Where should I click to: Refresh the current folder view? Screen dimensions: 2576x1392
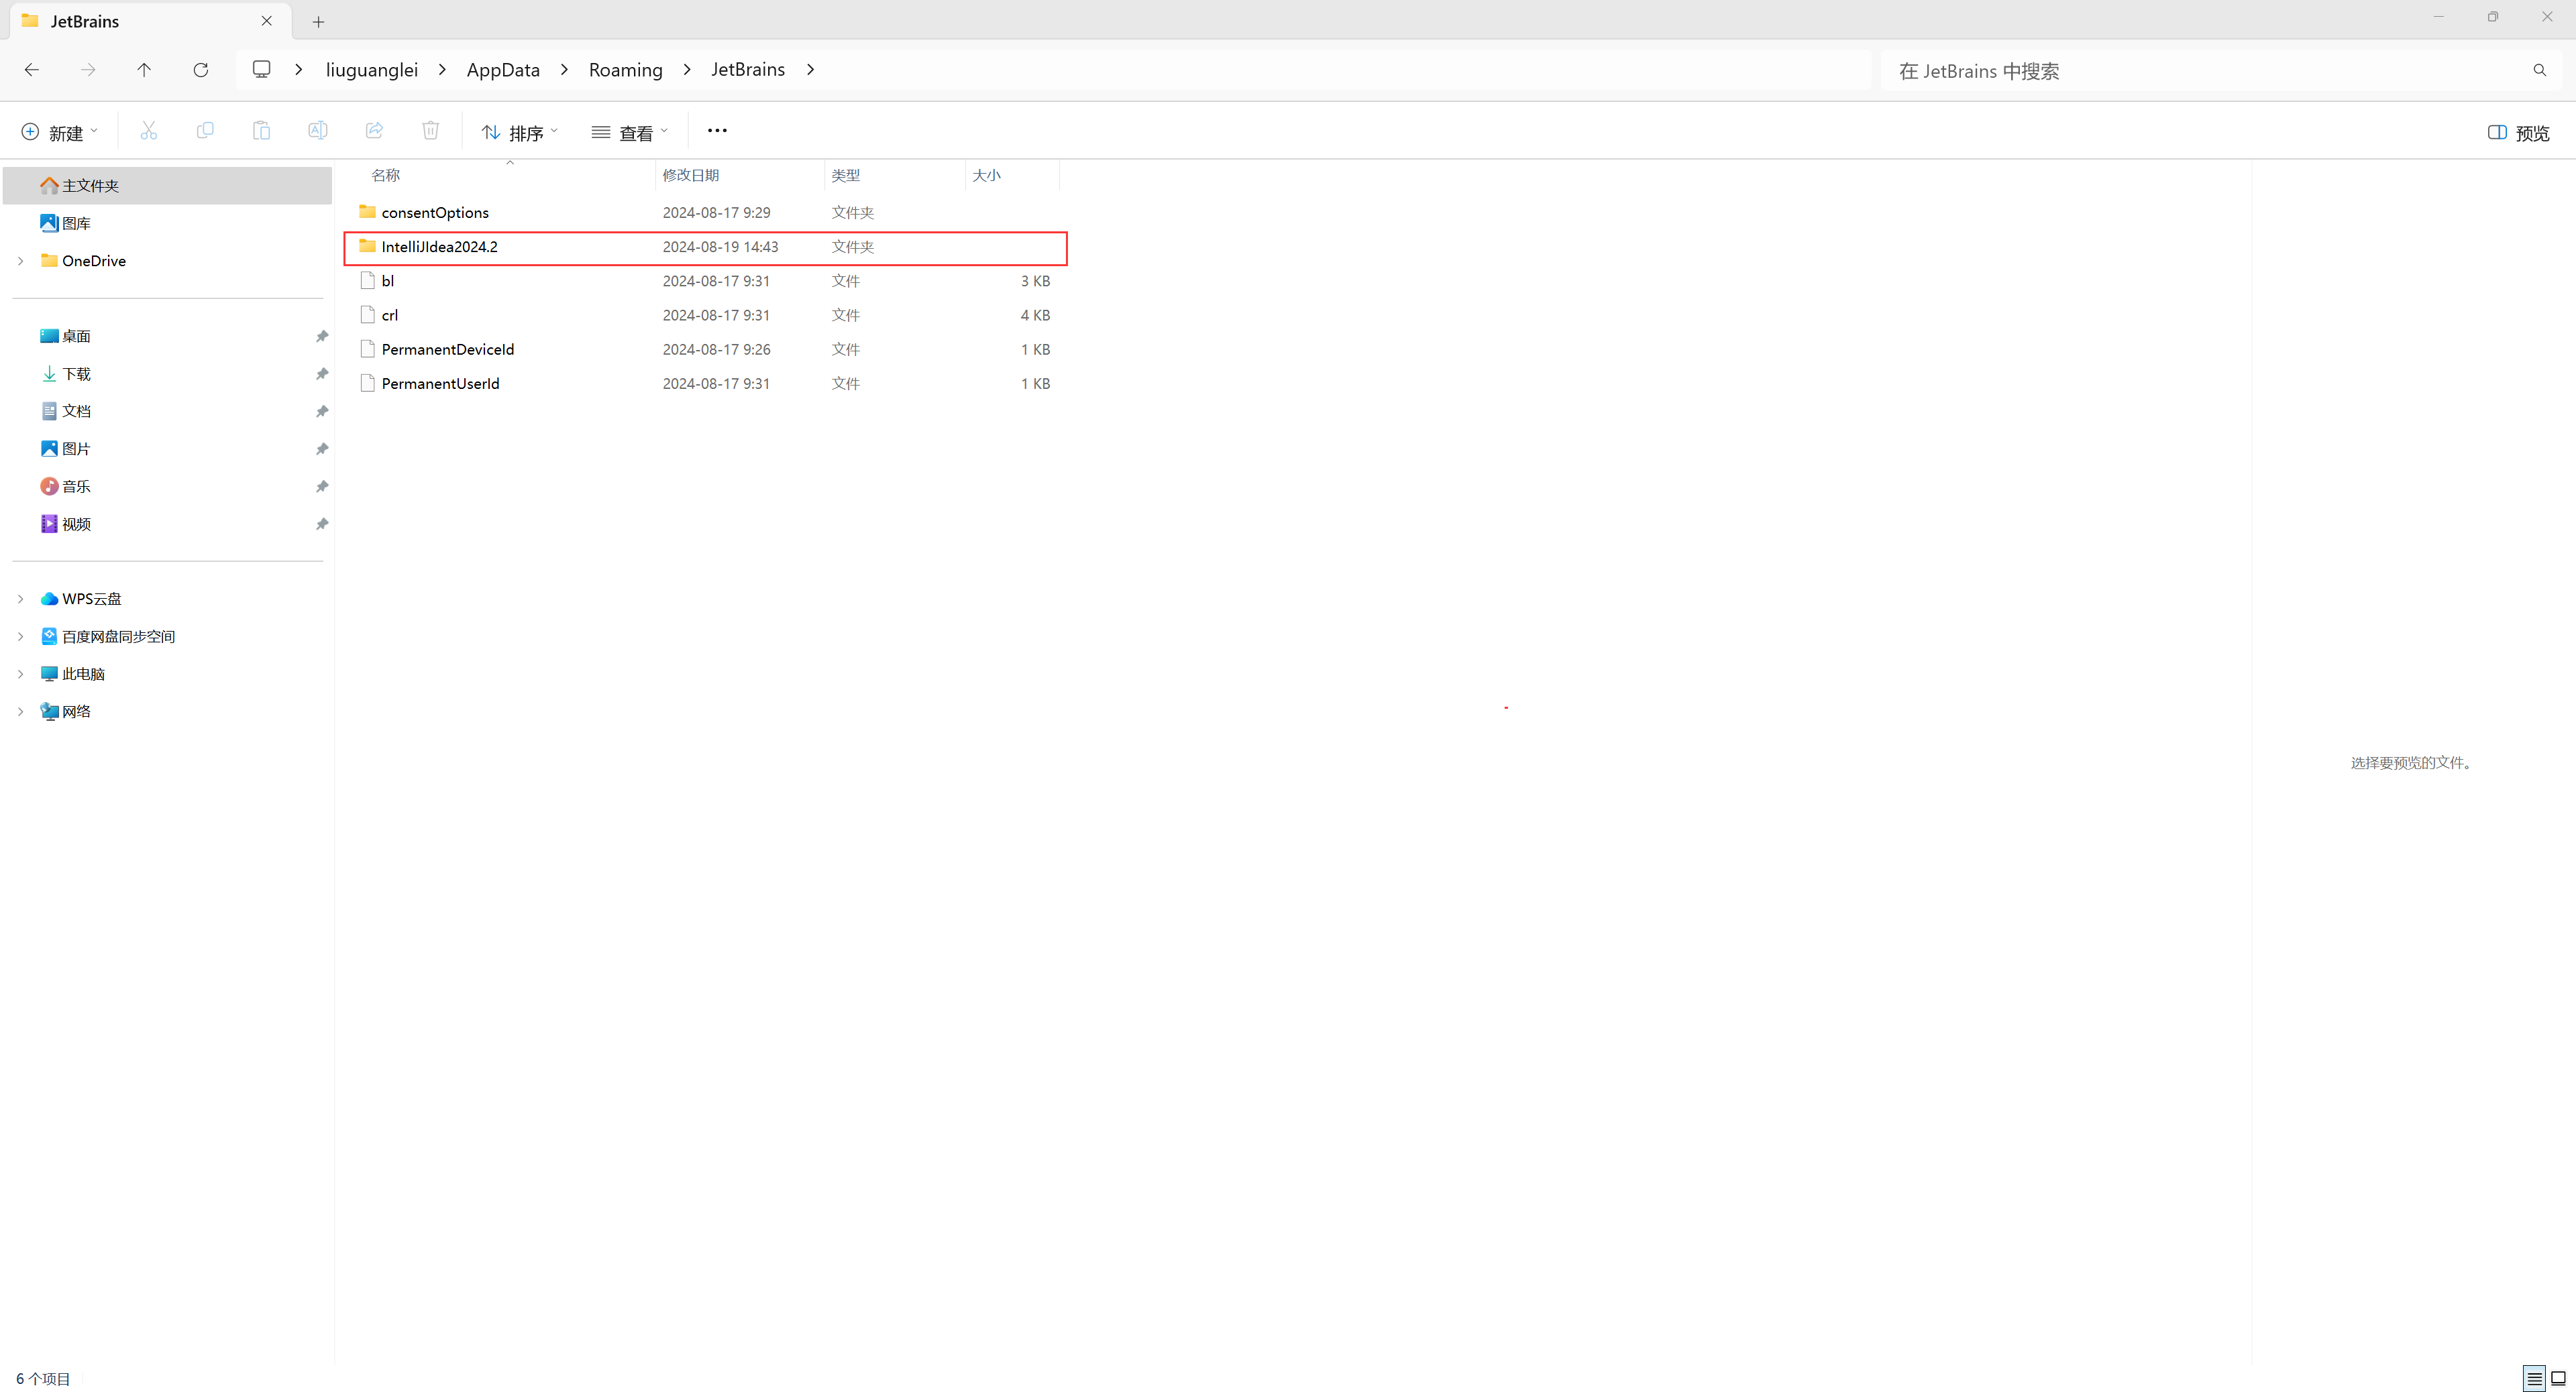click(x=201, y=70)
